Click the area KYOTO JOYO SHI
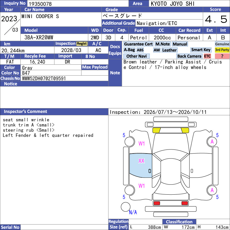 pos(173,4)
